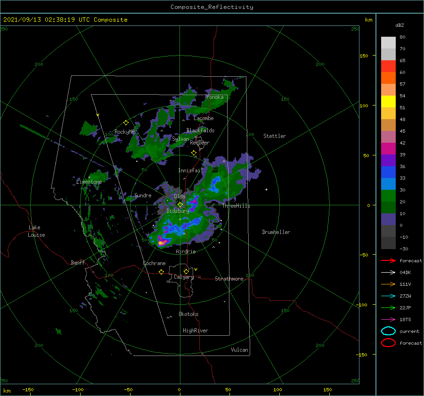This screenshot has height=396, width=424.
Task: Click yellow diamond marker below RedDeer
Action: (194, 153)
